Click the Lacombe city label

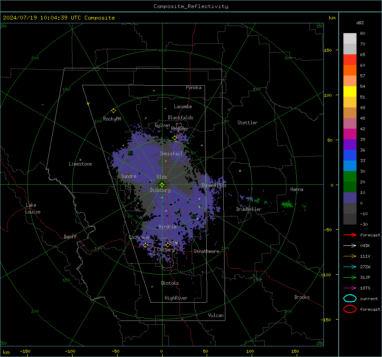click(183, 107)
